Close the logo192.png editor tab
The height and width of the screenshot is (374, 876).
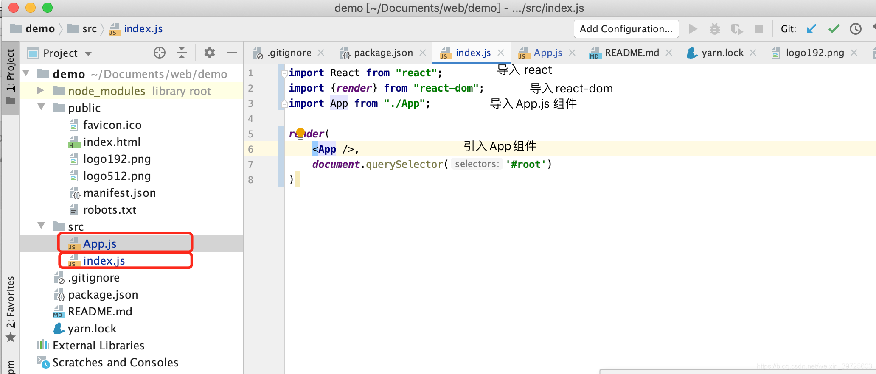[x=854, y=53]
